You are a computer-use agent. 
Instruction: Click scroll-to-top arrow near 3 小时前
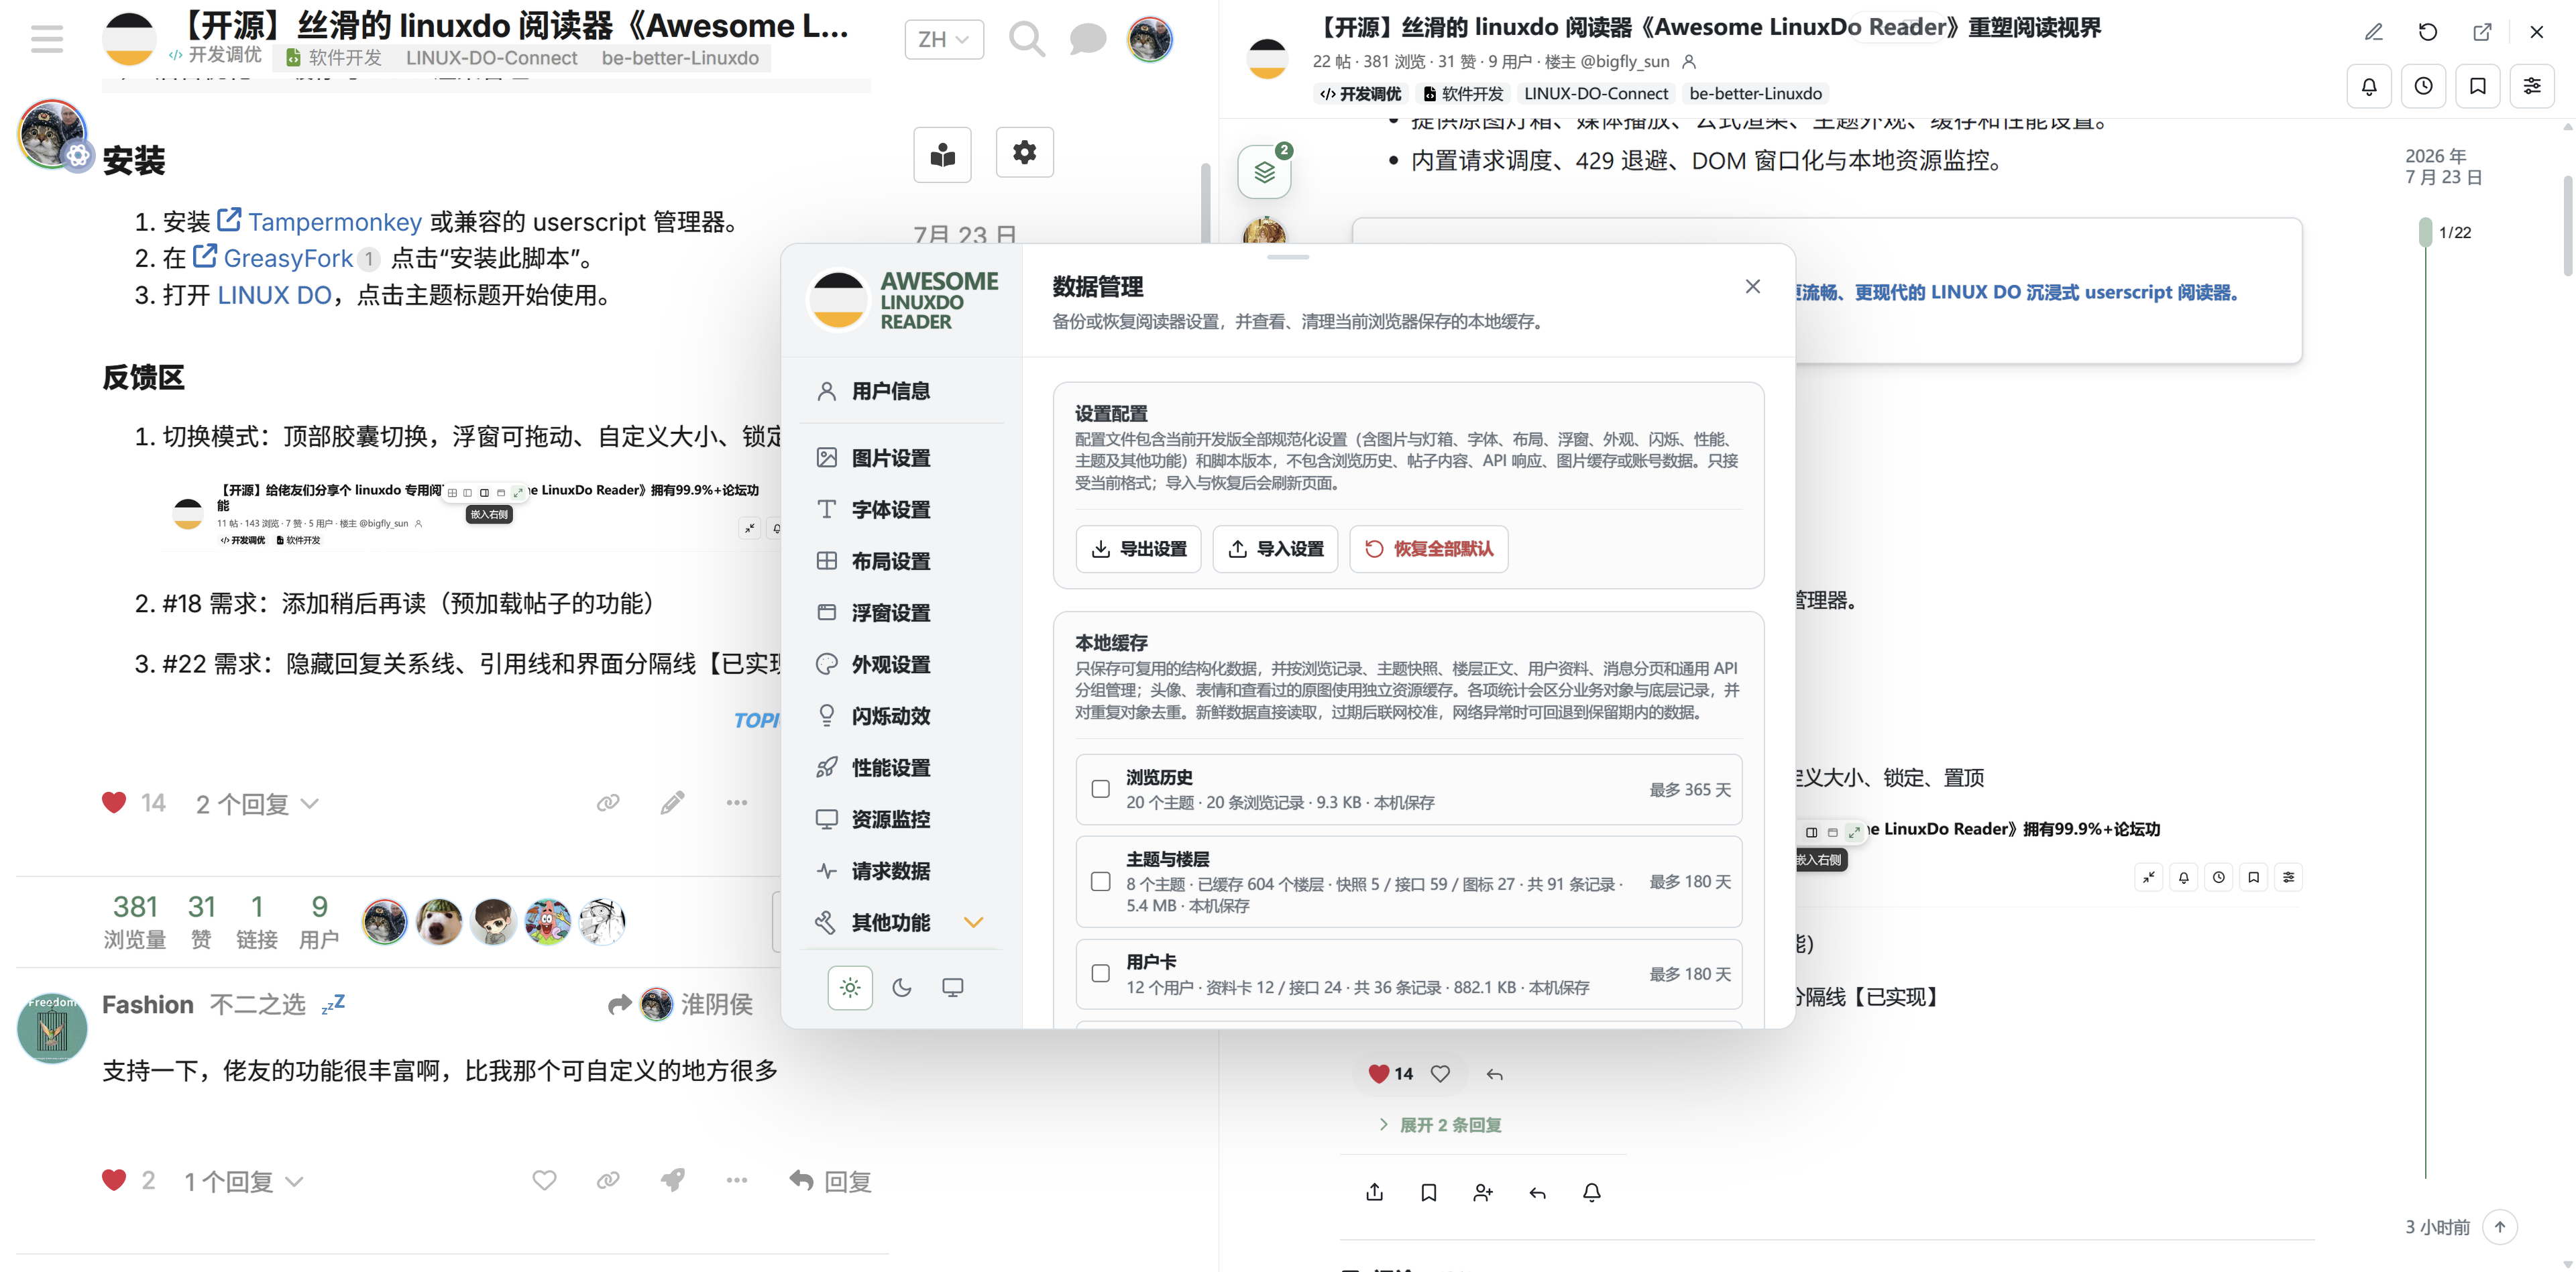[2499, 1226]
